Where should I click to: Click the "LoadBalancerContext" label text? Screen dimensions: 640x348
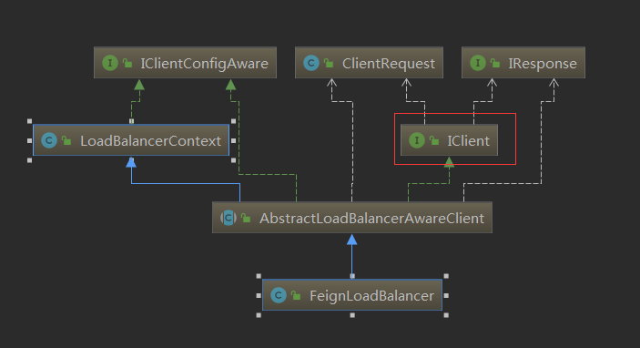coord(150,141)
